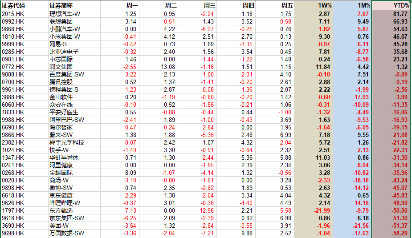The width and height of the screenshot is (412, 238).
Task: Select the 1W% header cell
Action: (x=314, y=5)
